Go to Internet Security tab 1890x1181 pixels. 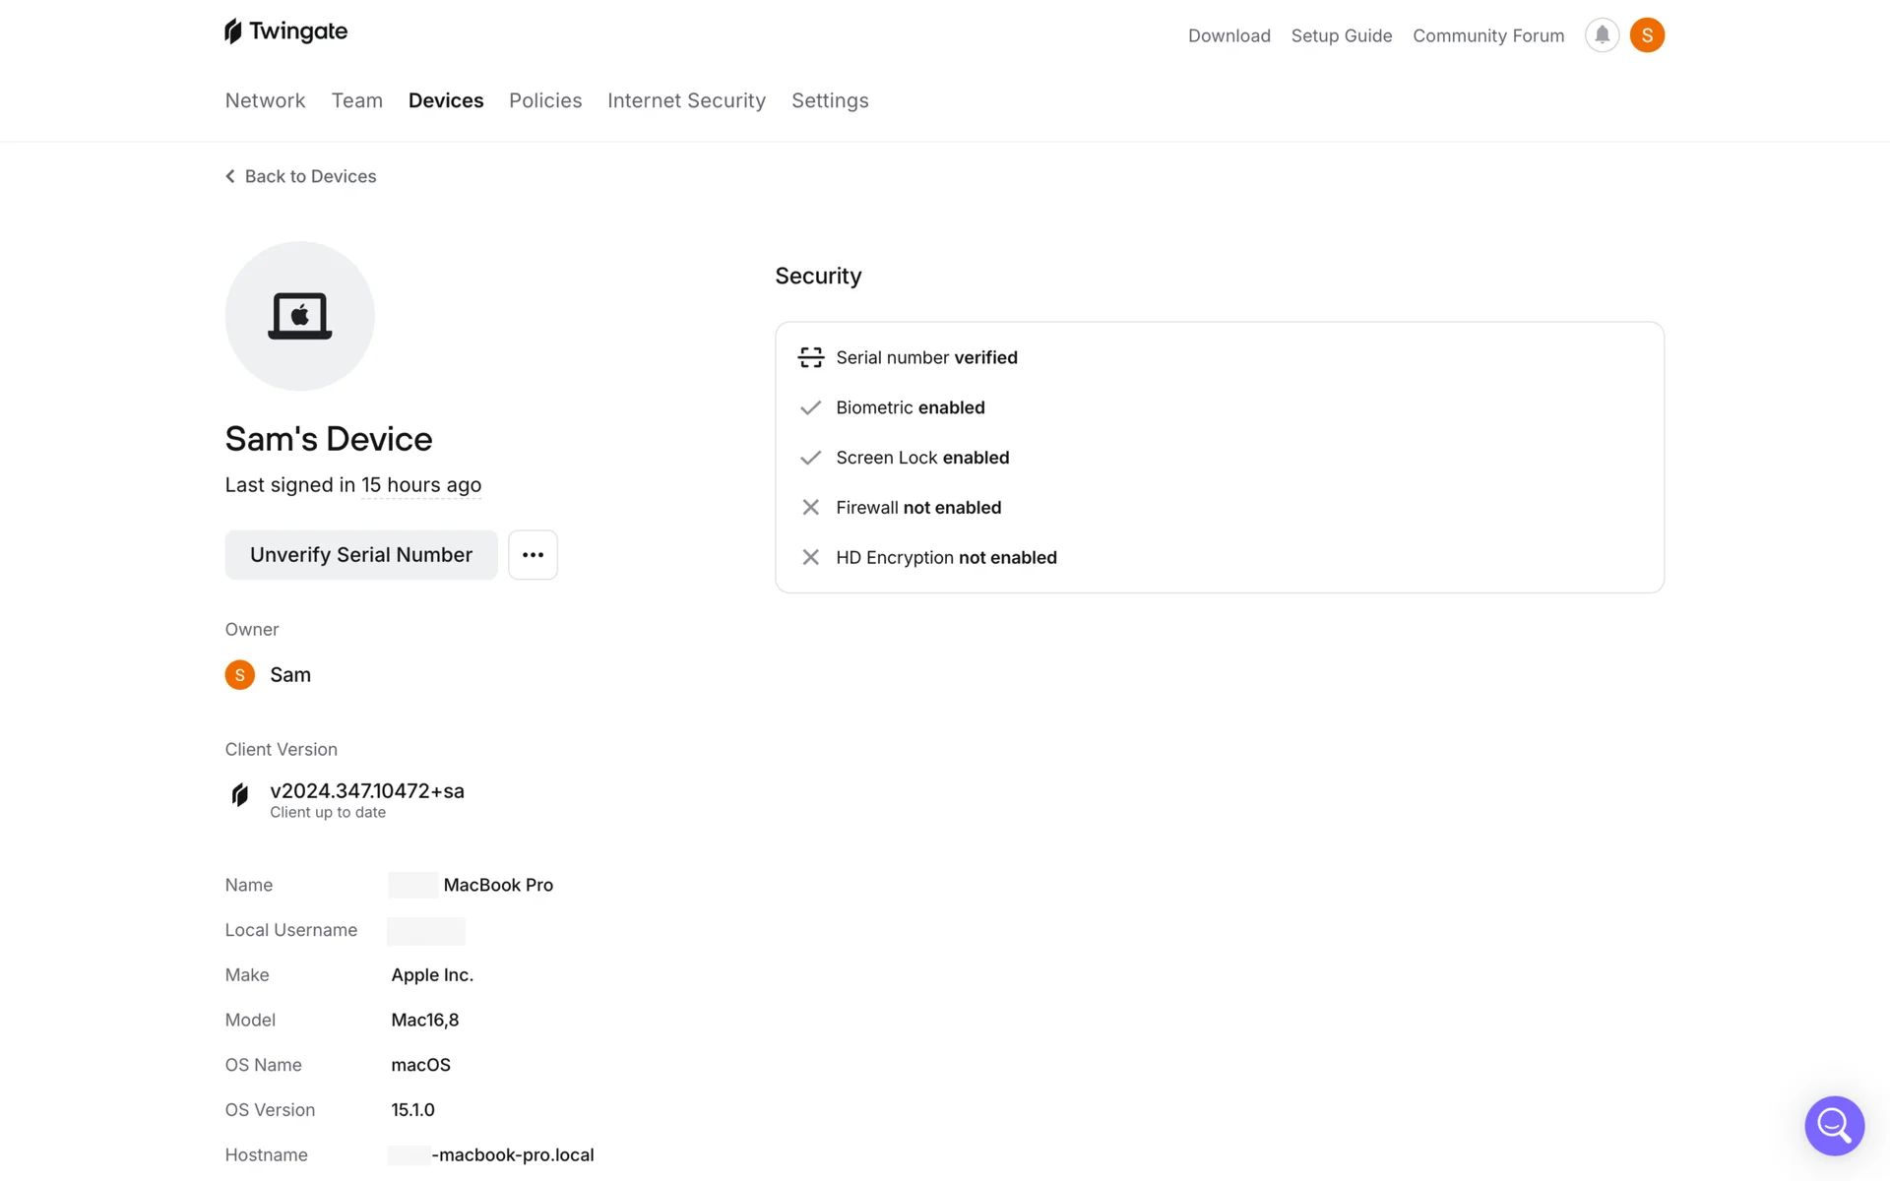pyautogui.click(x=686, y=100)
